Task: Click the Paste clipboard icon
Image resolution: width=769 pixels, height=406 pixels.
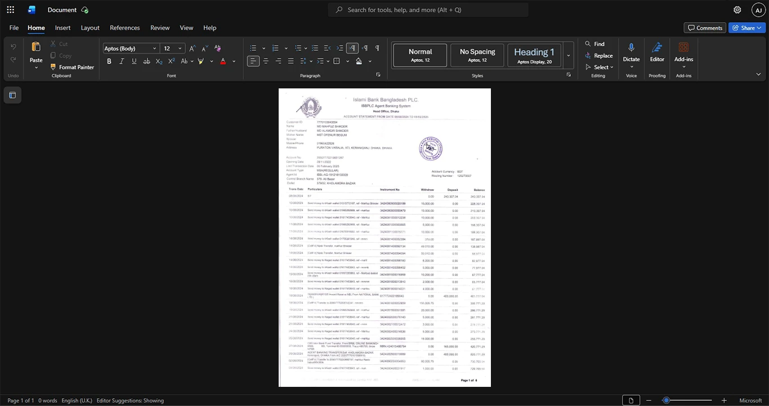Action: (x=36, y=47)
